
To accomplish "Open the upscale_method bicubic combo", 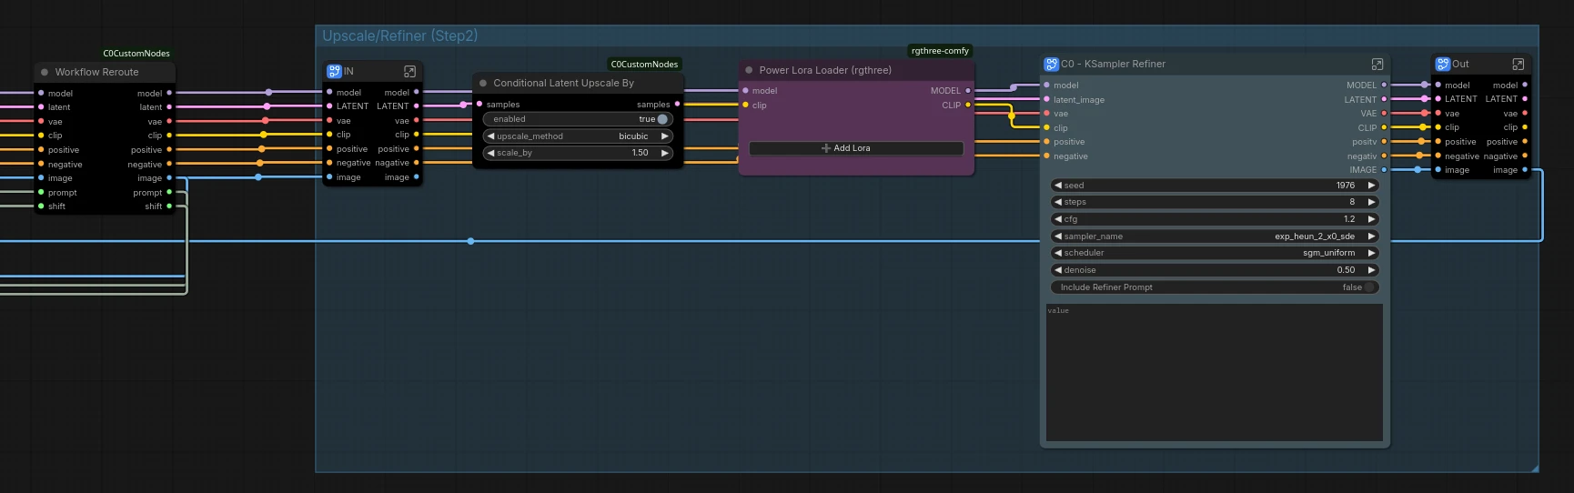I will 578,136.
